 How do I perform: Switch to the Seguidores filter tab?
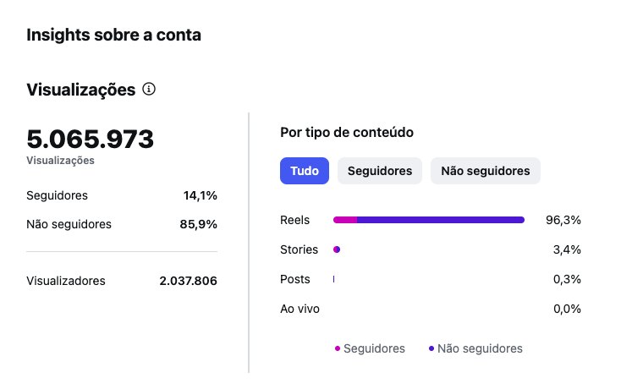click(380, 171)
